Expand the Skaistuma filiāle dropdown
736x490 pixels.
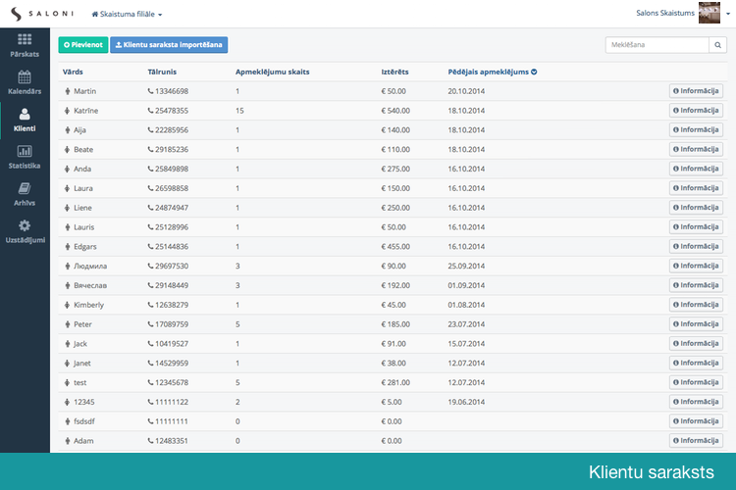[127, 14]
